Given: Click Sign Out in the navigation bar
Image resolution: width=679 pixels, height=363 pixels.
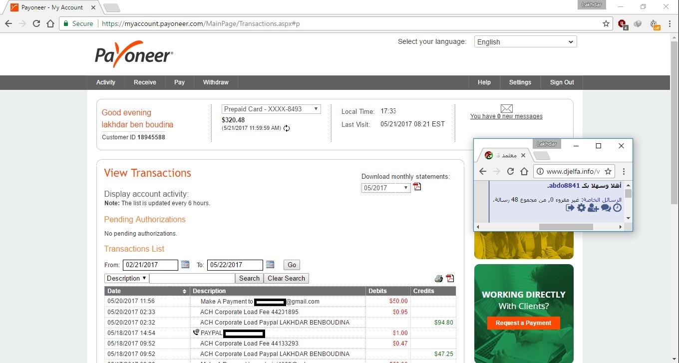Looking at the screenshot, I should coord(562,82).
